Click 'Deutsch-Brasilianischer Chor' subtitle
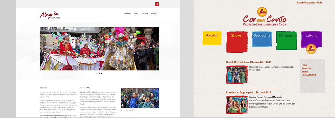Viewport: 335px width, 118px height. pyautogui.click(x=264, y=24)
